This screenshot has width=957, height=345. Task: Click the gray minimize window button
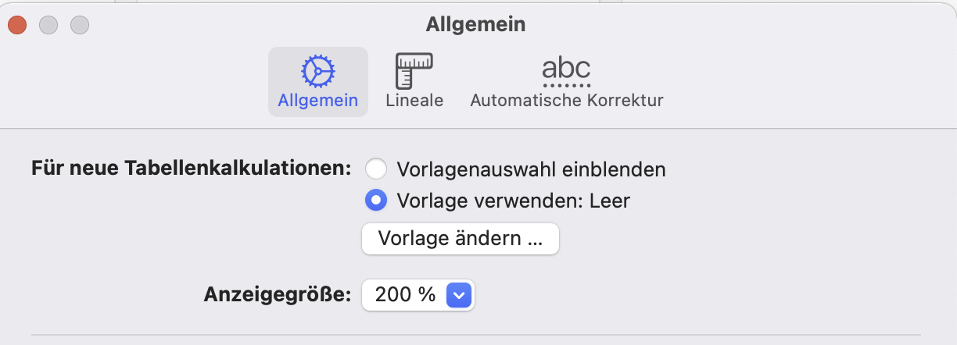pos(48,25)
